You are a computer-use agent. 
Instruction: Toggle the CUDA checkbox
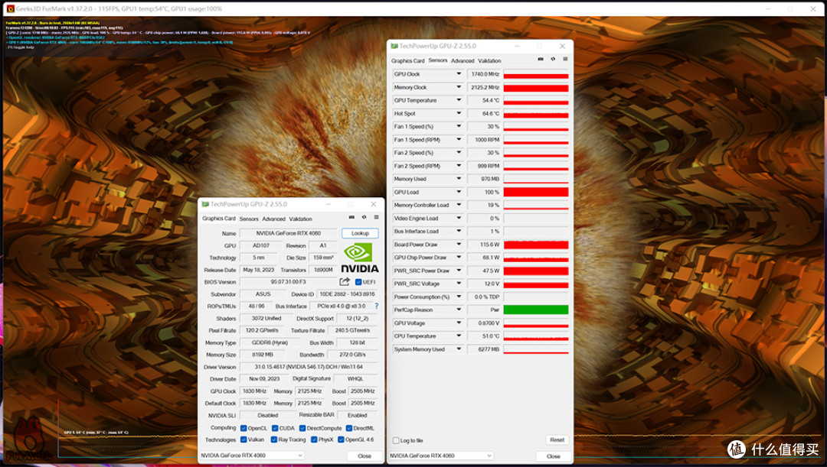(274, 428)
